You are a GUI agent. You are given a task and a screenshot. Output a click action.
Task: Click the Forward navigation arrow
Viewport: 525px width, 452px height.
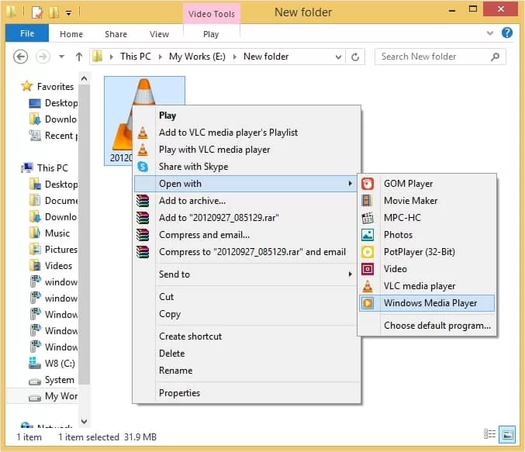[x=43, y=57]
